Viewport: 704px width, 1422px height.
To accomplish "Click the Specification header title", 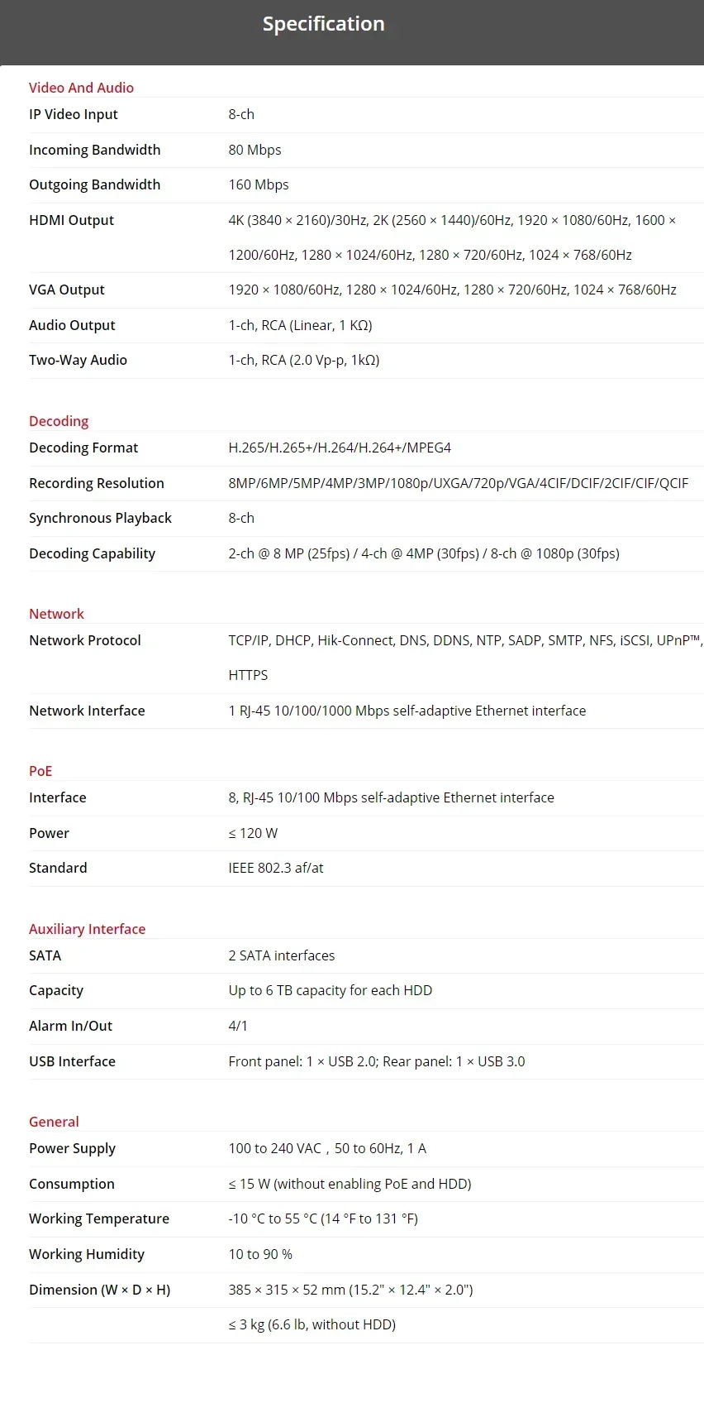I will tap(323, 24).
